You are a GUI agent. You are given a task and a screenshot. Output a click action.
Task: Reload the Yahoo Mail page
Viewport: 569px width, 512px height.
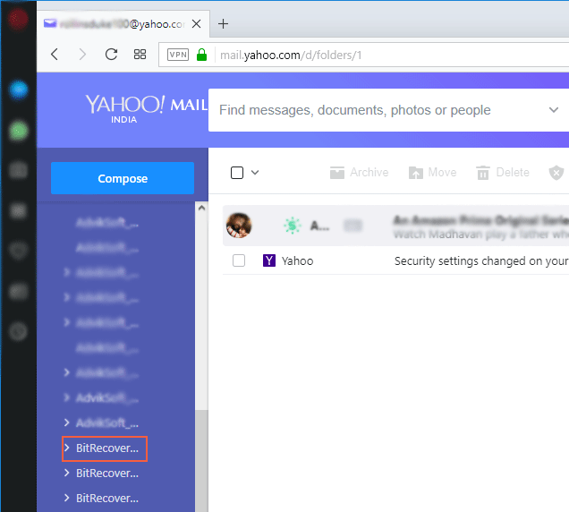tap(111, 55)
